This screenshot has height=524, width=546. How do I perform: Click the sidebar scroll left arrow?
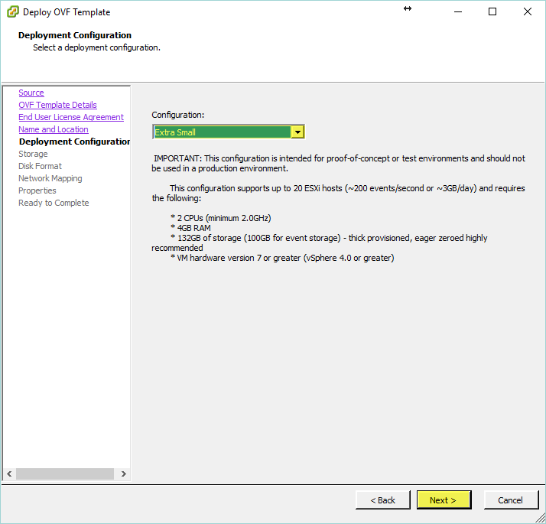click(x=9, y=474)
